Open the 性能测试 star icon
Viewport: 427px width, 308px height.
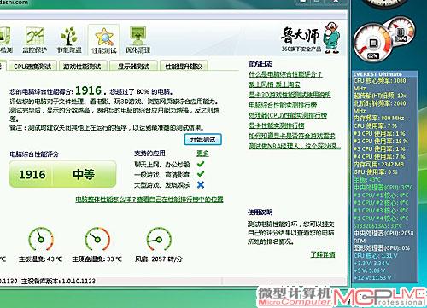pyautogui.click(x=104, y=40)
